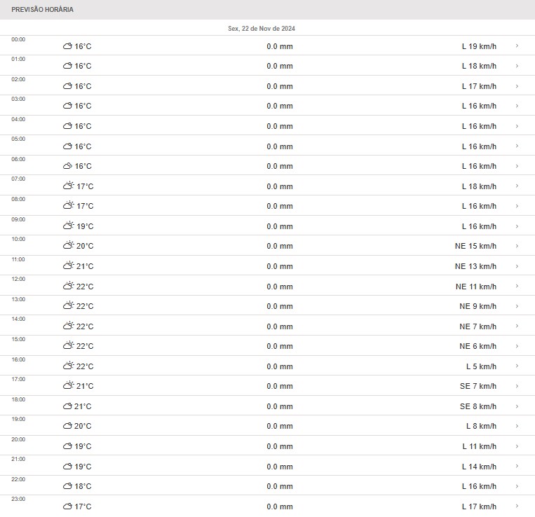The height and width of the screenshot is (517, 535).
Task: Click the cloud icon in the 03:00 row
Action: point(67,106)
